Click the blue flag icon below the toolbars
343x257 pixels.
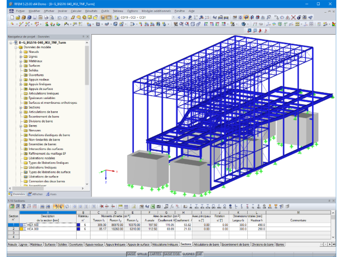249,31
